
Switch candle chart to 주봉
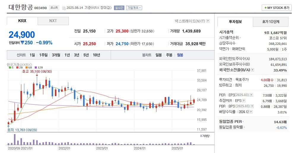pos(169,55)
